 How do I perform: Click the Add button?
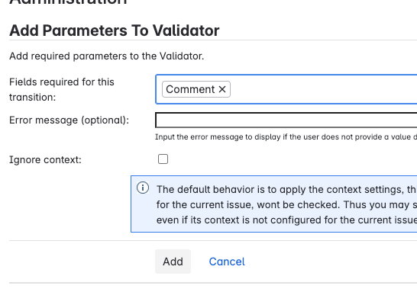coord(173,262)
